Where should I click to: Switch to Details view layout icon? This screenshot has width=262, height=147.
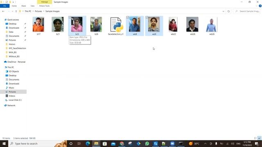(255, 138)
